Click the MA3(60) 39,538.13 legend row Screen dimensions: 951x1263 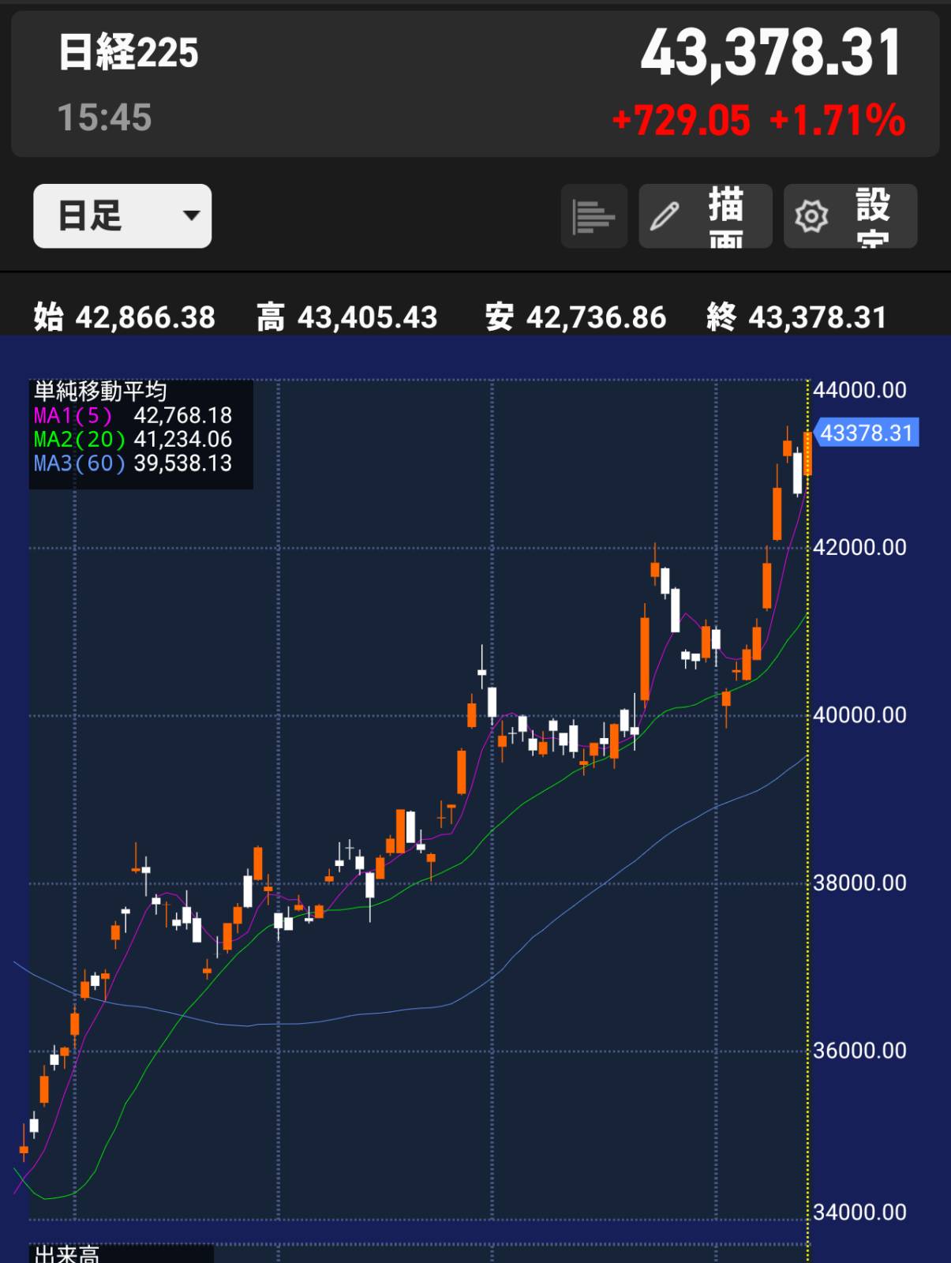[133, 463]
